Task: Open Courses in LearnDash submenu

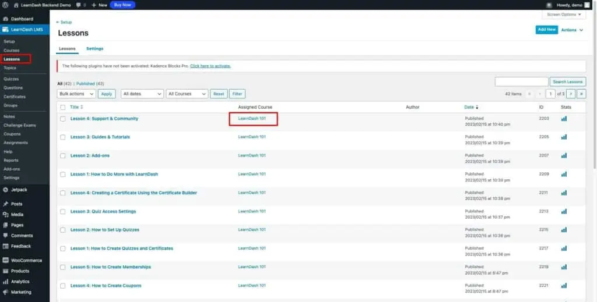Action: coord(12,50)
